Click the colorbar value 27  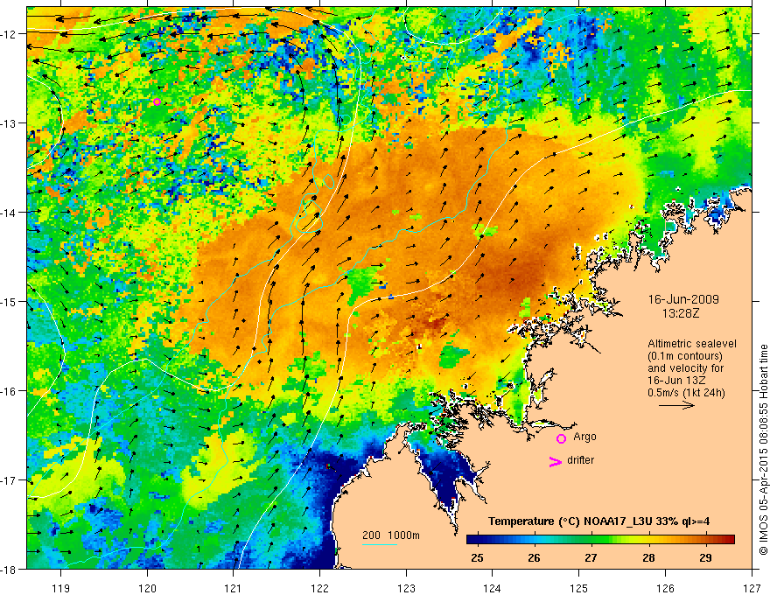[x=591, y=557]
